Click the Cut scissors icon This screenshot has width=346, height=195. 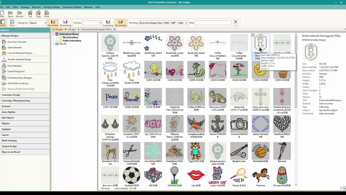coord(30,13)
